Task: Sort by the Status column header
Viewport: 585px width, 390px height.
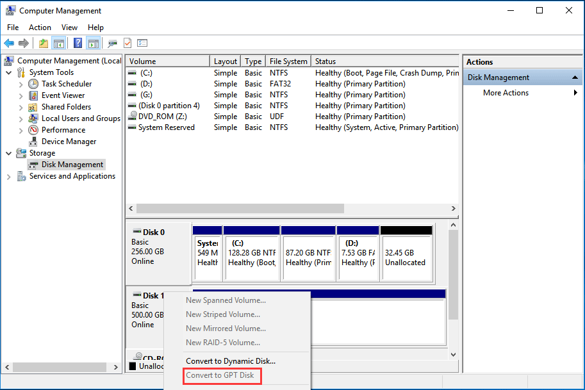Action: (x=385, y=61)
